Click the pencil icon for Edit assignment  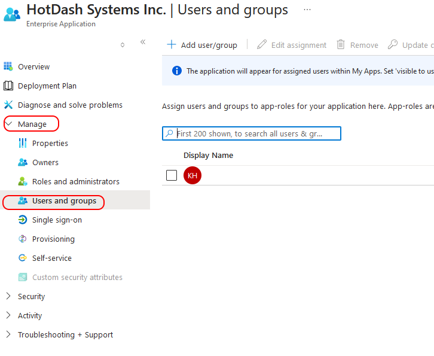(262, 44)
